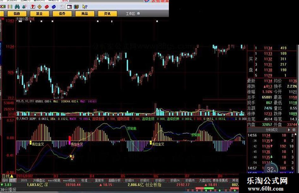Click buy level 1 price 1133
Screen dimensions: 299x193
[x=268, y=54]
